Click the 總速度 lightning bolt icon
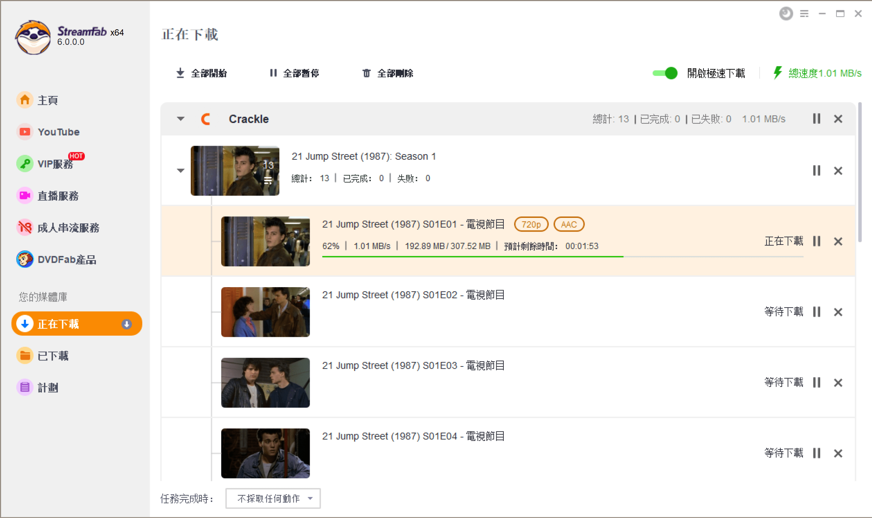872x518 pixels. pyautogui.click(x=778, y=73)
